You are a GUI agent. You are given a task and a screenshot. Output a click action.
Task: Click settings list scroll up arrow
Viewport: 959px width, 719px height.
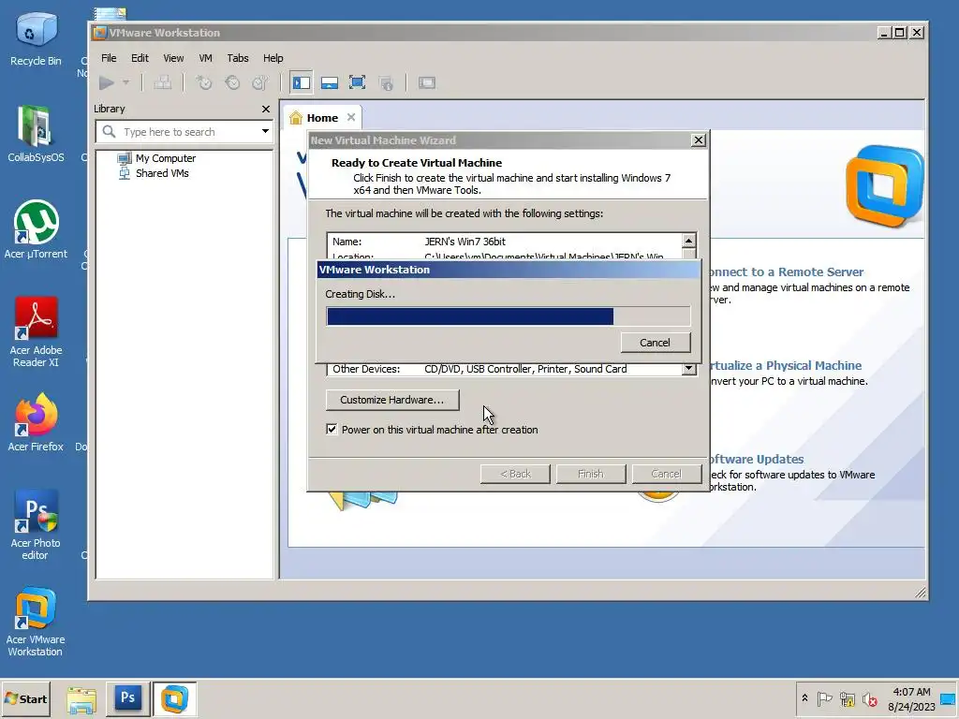pyautogui.click(x=688, y=241)
